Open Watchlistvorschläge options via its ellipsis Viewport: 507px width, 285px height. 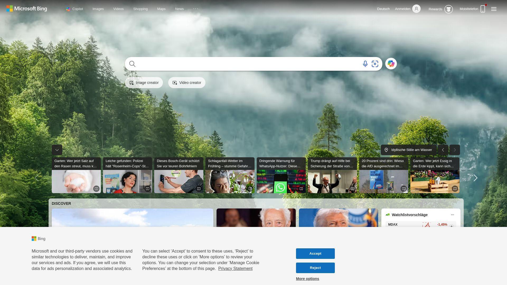point(452,215)
